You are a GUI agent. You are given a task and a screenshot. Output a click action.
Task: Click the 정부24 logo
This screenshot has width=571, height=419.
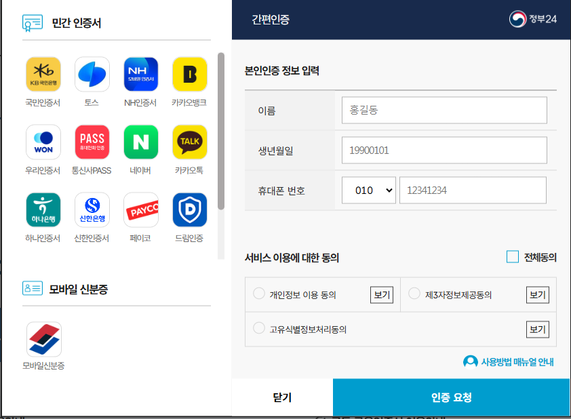[533, 19]
